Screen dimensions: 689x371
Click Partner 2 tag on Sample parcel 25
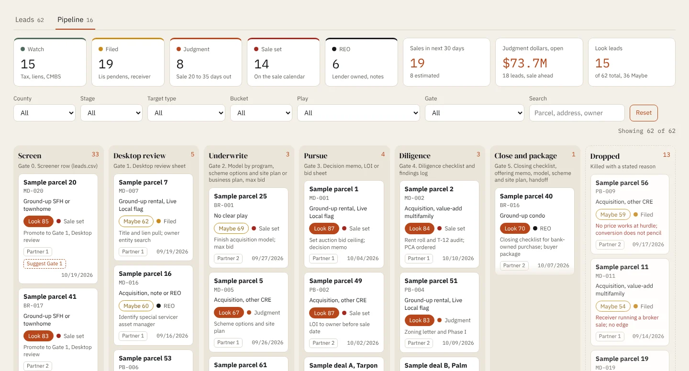tap(228, 258)
